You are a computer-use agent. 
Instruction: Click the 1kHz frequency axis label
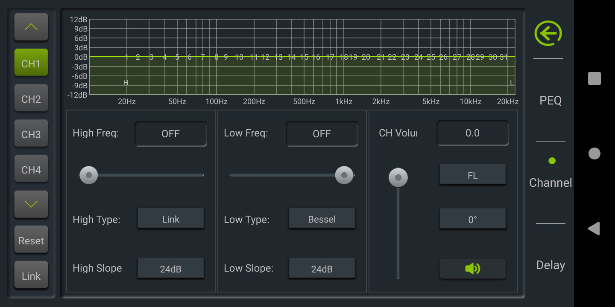[x=344, y=101]
